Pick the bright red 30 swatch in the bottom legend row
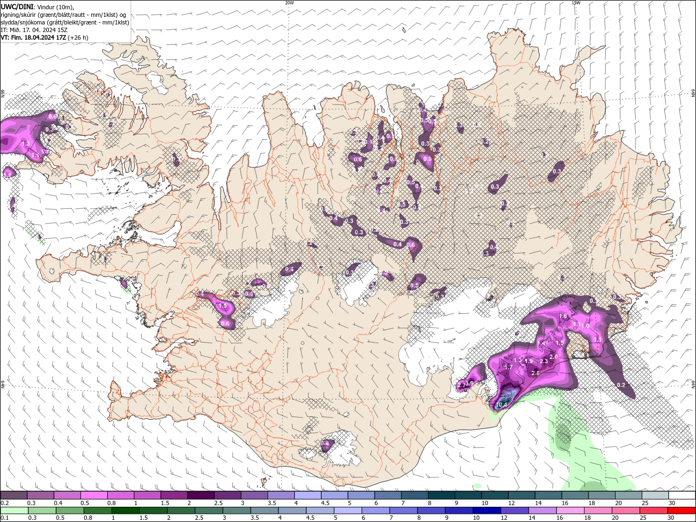This screenshot has width=696, height=522. tap(681, 511)
